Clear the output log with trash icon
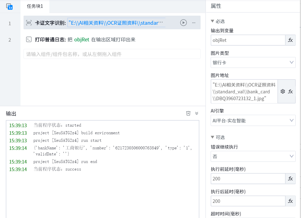 coord(188,113)
